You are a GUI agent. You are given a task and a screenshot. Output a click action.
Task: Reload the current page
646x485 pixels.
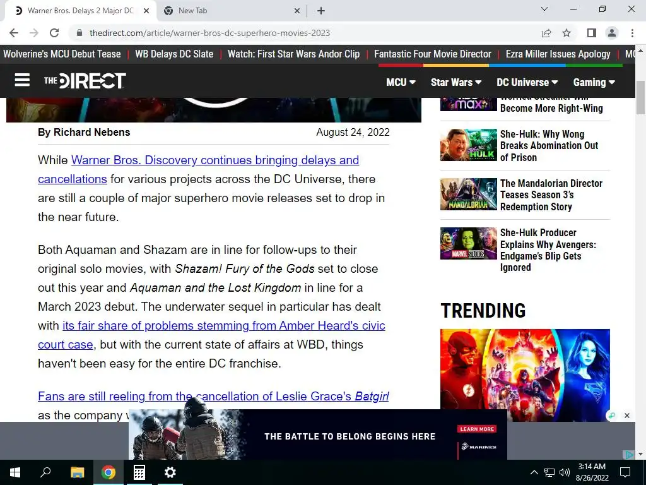click(x=54, y=33)
